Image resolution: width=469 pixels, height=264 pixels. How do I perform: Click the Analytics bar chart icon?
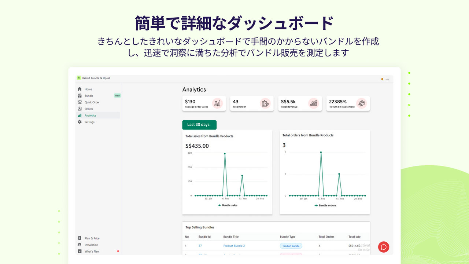80,115
